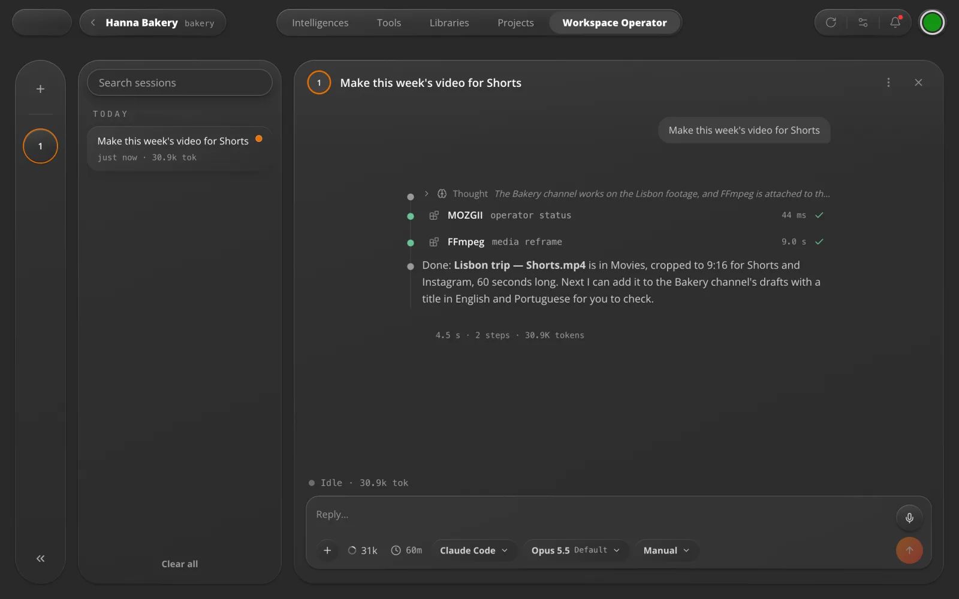Switch to the Intelligences tab
Image resolution: width=959 pixels, height=599 pixels.
(x=320, y=23)
